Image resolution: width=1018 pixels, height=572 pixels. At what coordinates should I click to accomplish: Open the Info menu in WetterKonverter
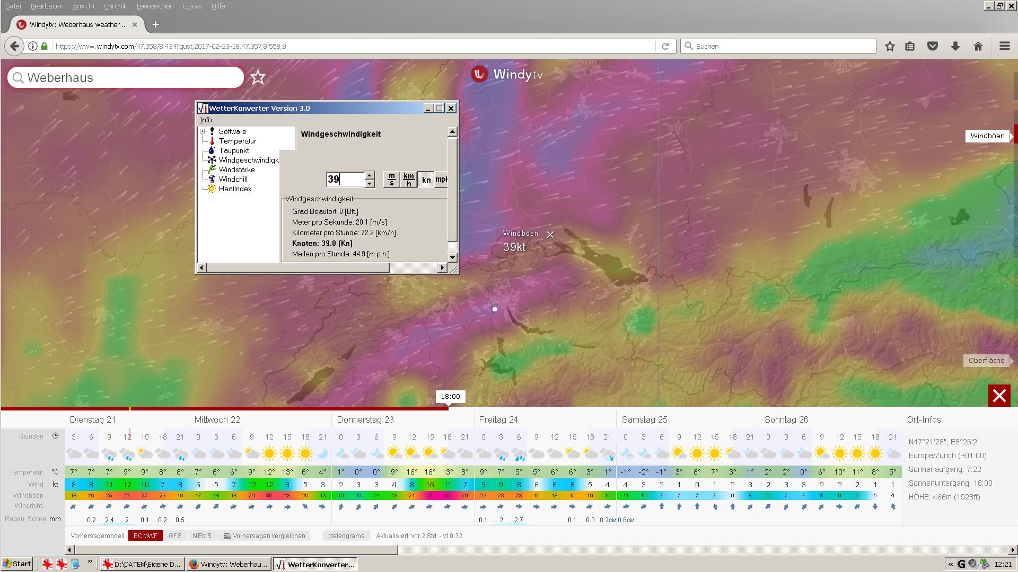[x=206, y=120]
